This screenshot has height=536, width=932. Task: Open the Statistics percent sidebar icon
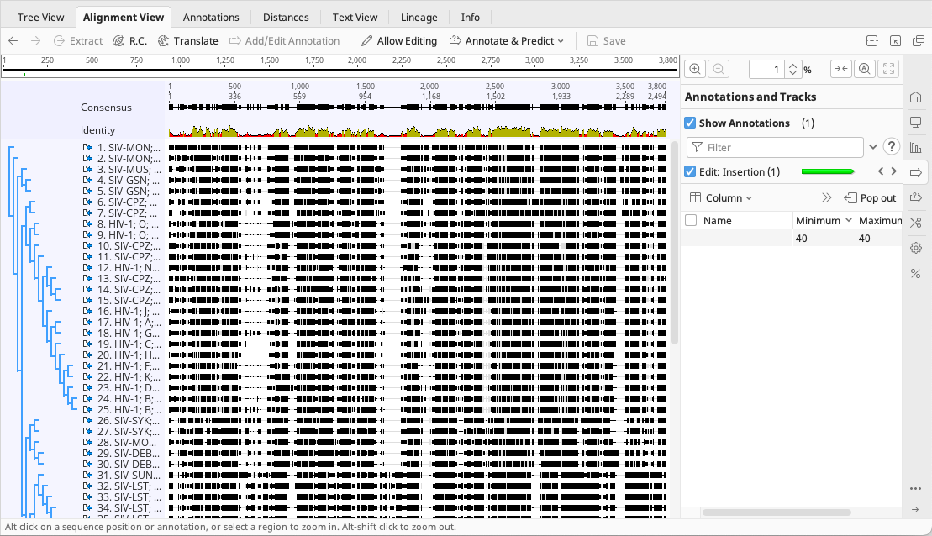point(916,274)
